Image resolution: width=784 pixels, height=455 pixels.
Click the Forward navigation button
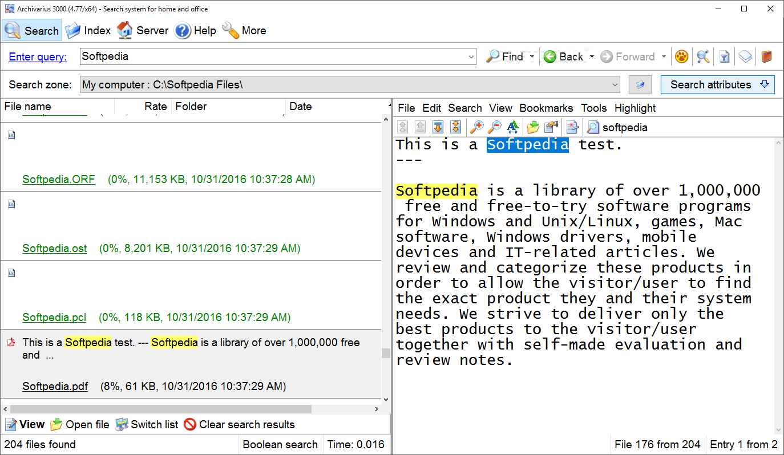pos(628,56)
